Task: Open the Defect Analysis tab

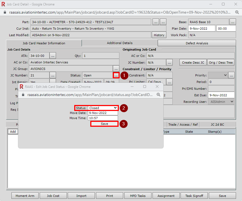Action: (197, 43)
